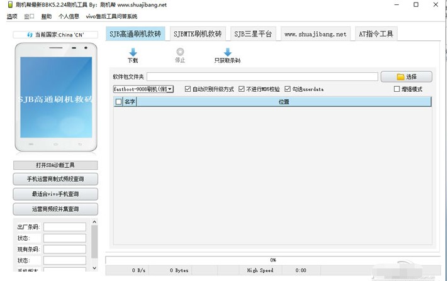The height and width of the screenshot is (281, 448).
Task: Click the 名字 column header
Action: (130, 102)
